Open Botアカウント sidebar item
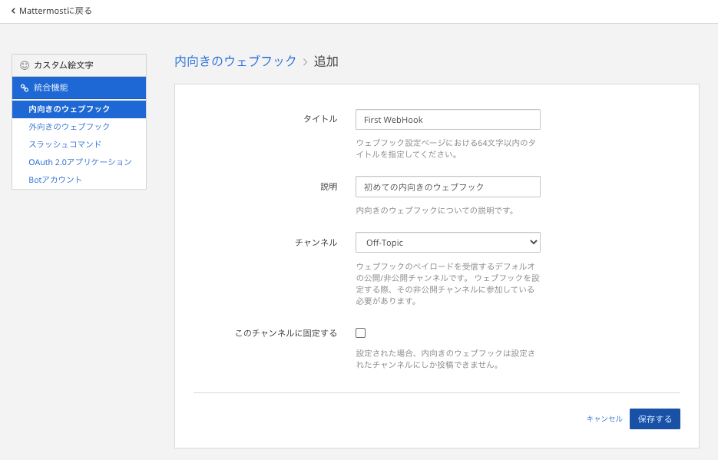This screenshot has width=718, height=460. click(x=55, y=180)
